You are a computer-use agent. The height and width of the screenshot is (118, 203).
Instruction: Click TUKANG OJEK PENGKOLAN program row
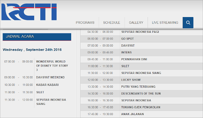142,107
